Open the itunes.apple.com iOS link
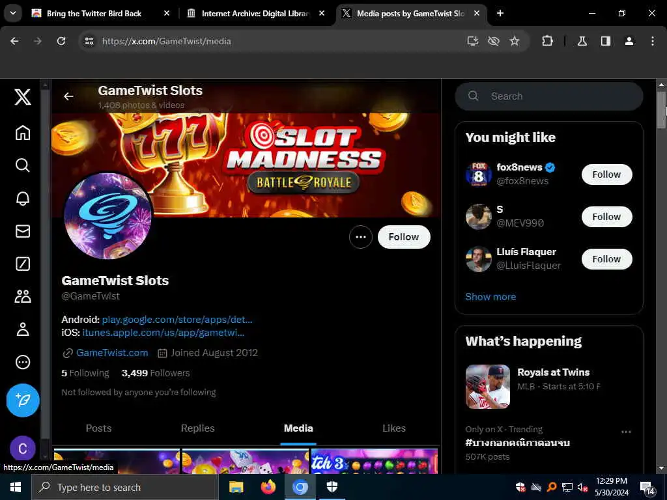667x500 pixels. [x=163, y=333]
